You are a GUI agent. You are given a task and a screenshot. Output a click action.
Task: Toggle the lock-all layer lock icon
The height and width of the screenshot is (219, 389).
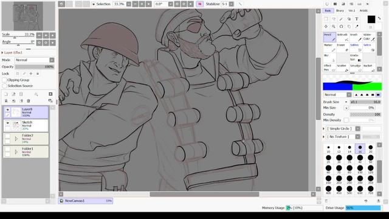pyautogui.click(x=38, y=74)
